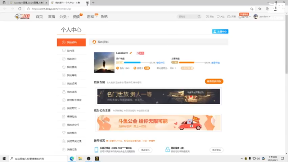Click the blue user level progress bar
The height and width of the screenshot is (162, 288).
[136, 63]
